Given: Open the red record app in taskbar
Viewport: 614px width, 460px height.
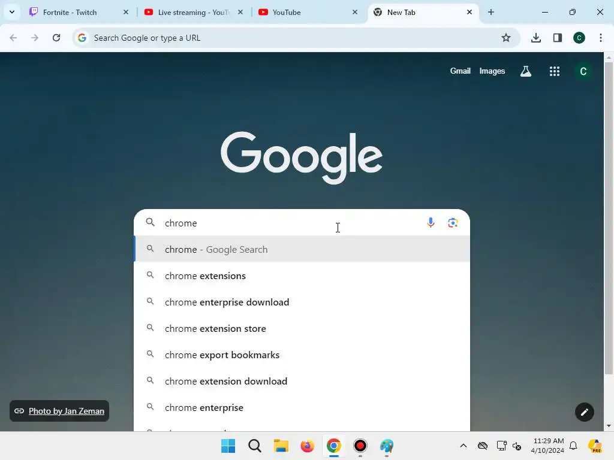Looking at the screenshot, I should (x=360, y=446).
